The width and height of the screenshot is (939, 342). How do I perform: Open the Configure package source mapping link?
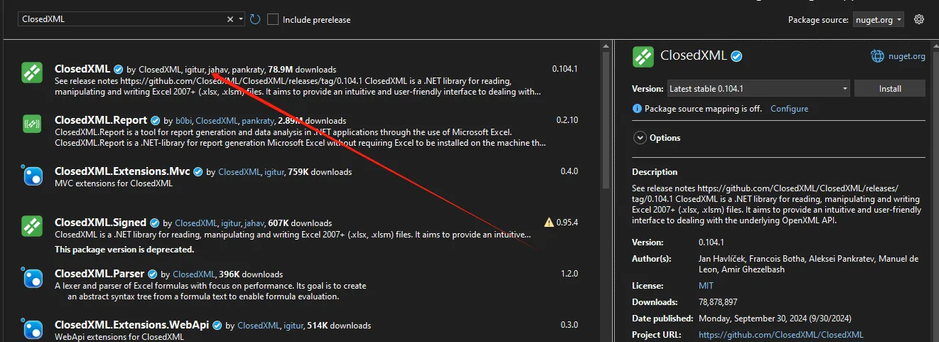[789, 109]
